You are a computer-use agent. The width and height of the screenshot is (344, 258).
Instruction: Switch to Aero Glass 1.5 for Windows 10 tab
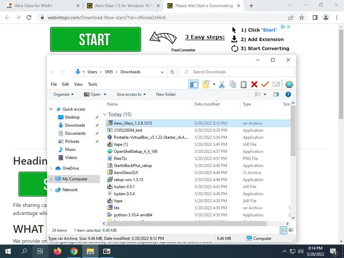point(123,6)
